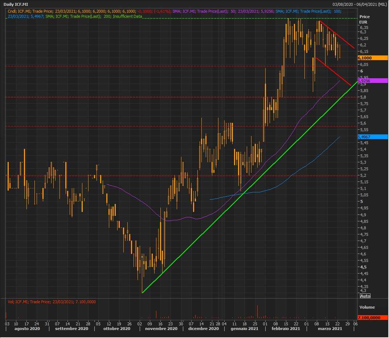The image size is (389, 338).
Task: Click the Price EUR axis header
Action: click(364, 19)
